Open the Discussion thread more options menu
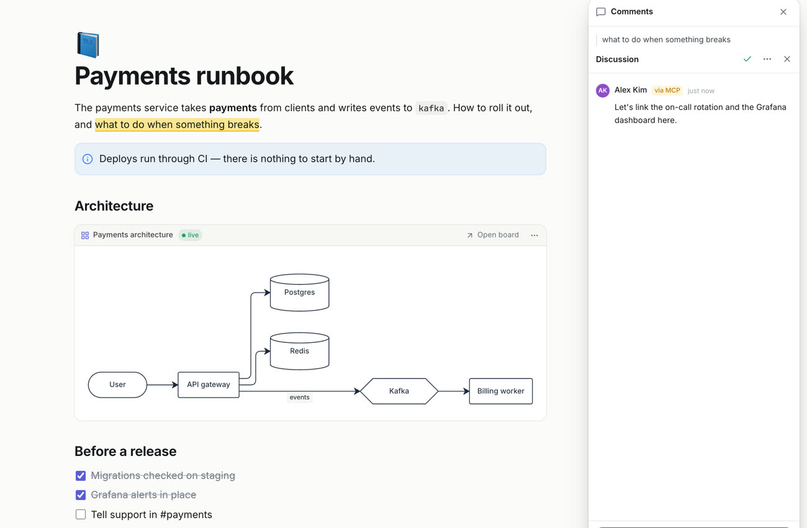 click(767, 59)
